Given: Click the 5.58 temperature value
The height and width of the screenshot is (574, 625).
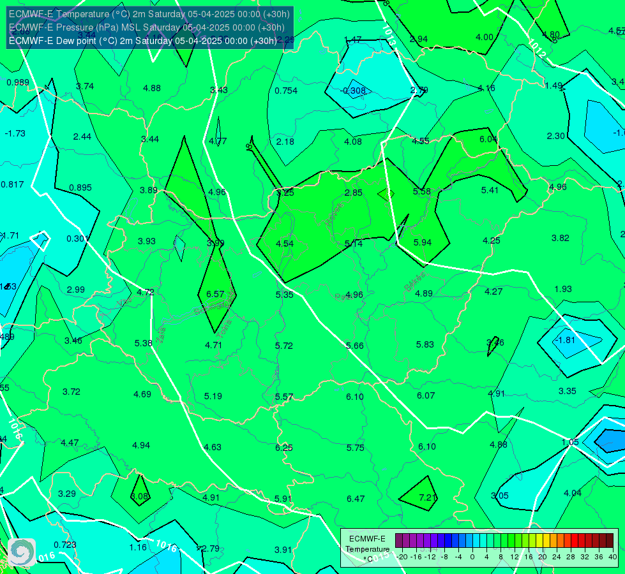Looking at the screenshot, I should click(x=422, y=191).
